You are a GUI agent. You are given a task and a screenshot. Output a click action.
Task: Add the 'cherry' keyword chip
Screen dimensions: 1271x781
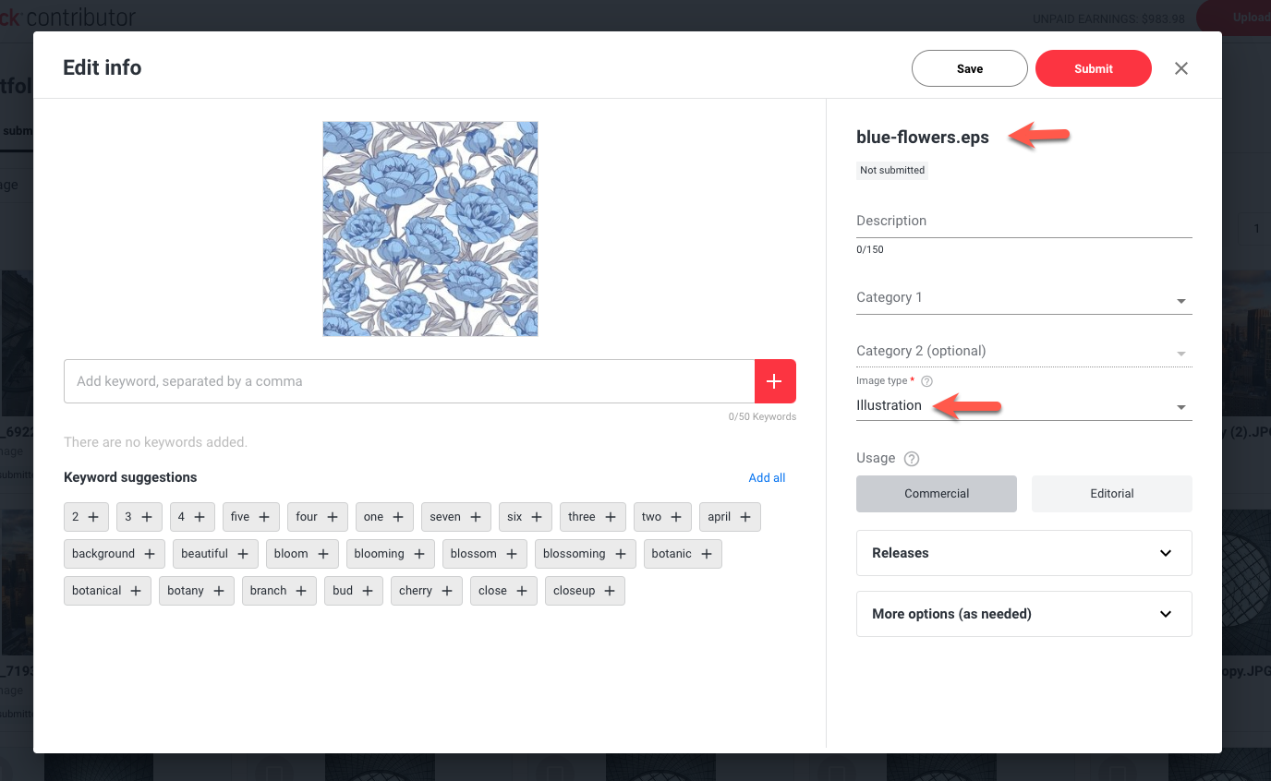(x=425, y=591)
